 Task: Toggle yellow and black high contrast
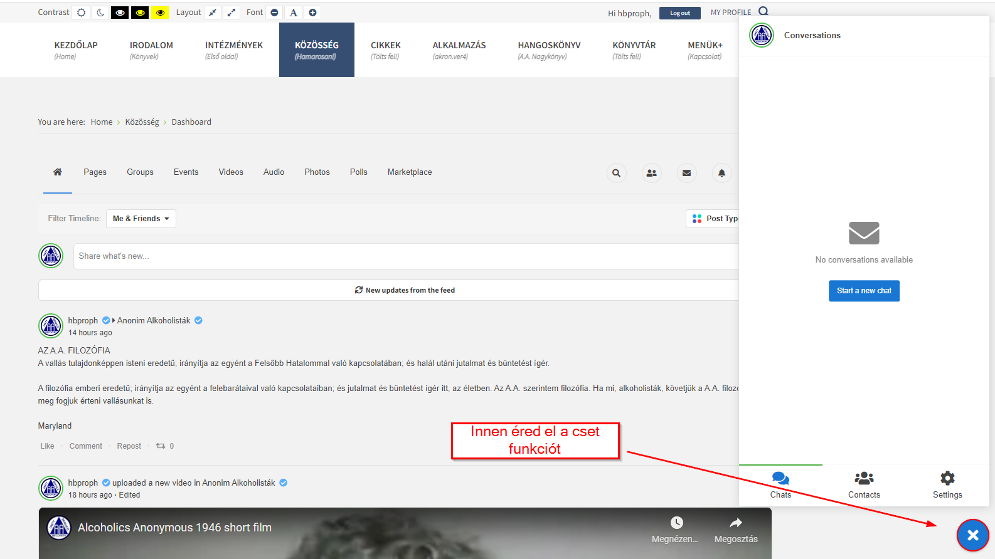click(x=140, y=13)
